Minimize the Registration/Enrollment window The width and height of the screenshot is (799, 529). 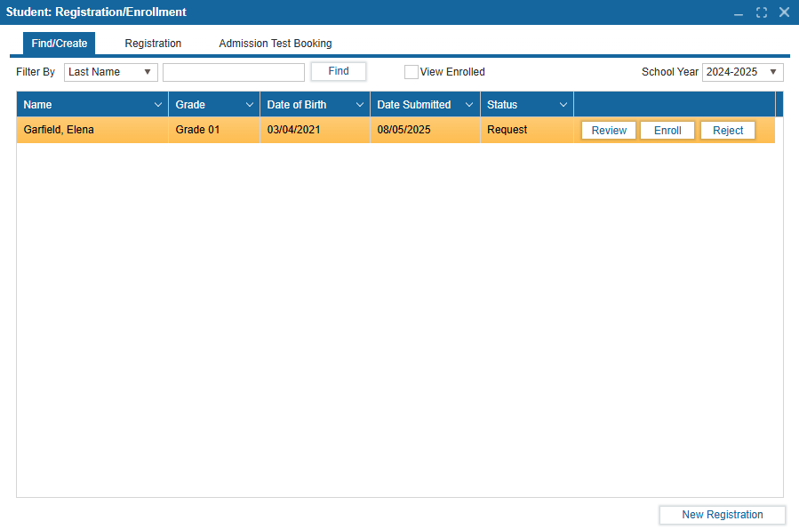[739, 12]
